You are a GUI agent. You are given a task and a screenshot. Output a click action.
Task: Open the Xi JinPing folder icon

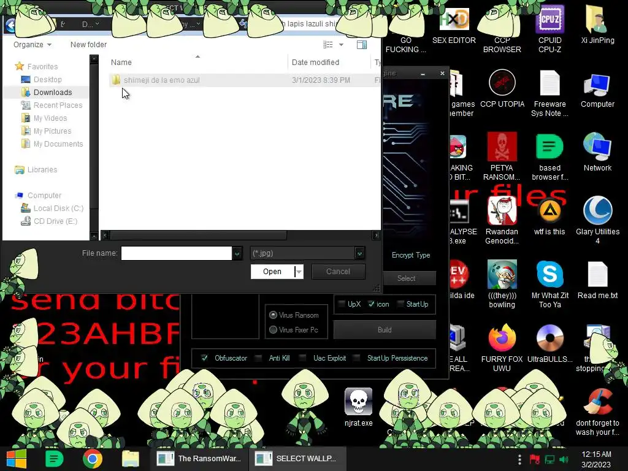click(x=597, y=25)
